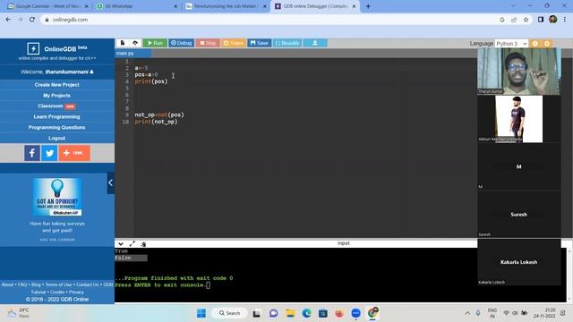Open the Language dropdown showing Python 3
Screen dimensions: 573x322
[511, 44]
